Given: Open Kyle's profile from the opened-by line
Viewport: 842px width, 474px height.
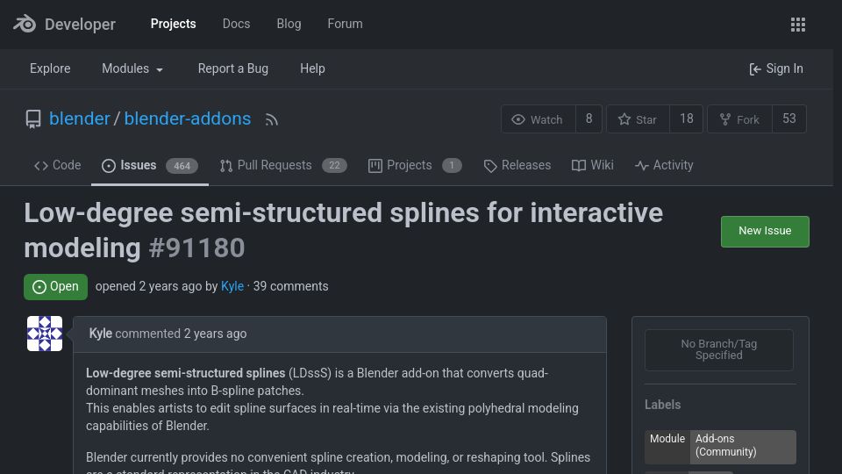Looking at the screenshot, I should [x=232, y=286].
